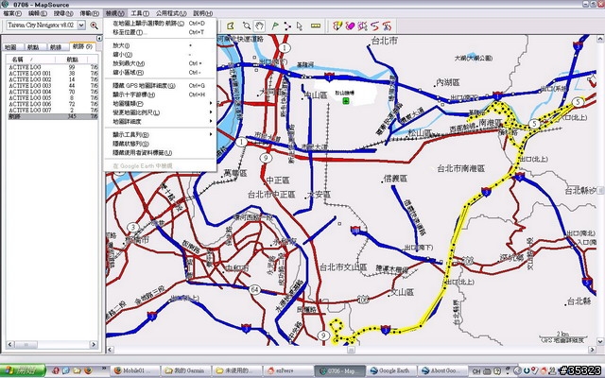Click the track list right scroll arrow
605x378 pixels.
[x=94, y=344]
